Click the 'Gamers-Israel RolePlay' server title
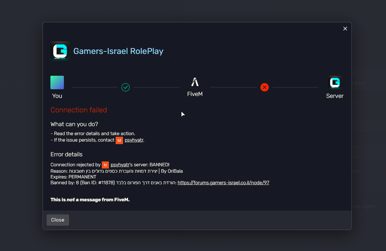Image resolution: width=386 pixels, height=251 pixels. tap(118, 51)
